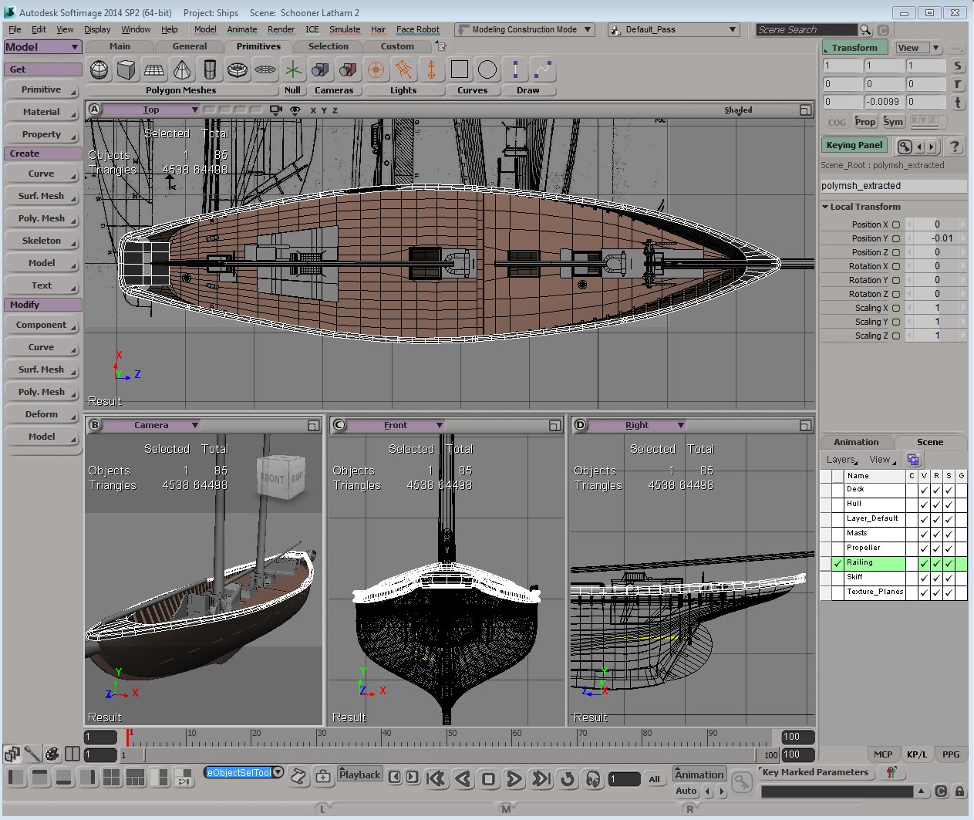The height and width of the screenshot is (820, 974).
Task: Insert a Null object from toolbar
Action: (x=292, y=70)
